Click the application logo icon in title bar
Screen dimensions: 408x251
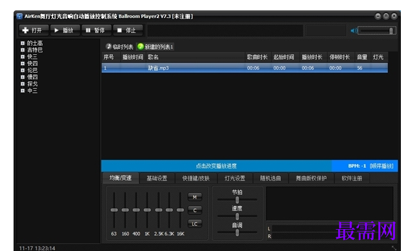tap(19, 16)
